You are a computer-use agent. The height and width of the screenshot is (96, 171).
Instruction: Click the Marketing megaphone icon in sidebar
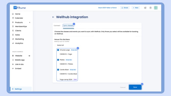click(13, 39)
